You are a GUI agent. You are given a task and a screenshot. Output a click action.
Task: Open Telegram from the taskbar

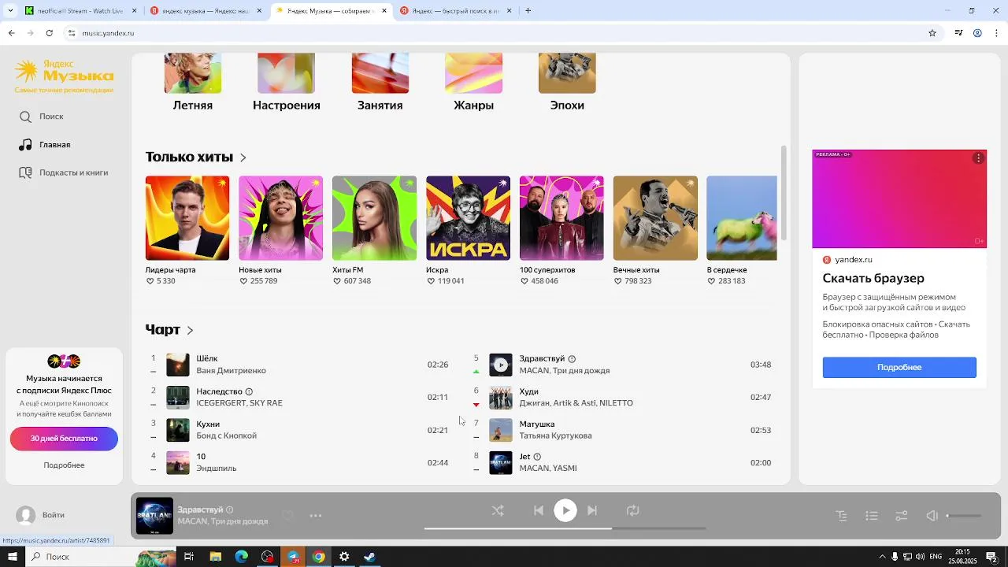293,557
